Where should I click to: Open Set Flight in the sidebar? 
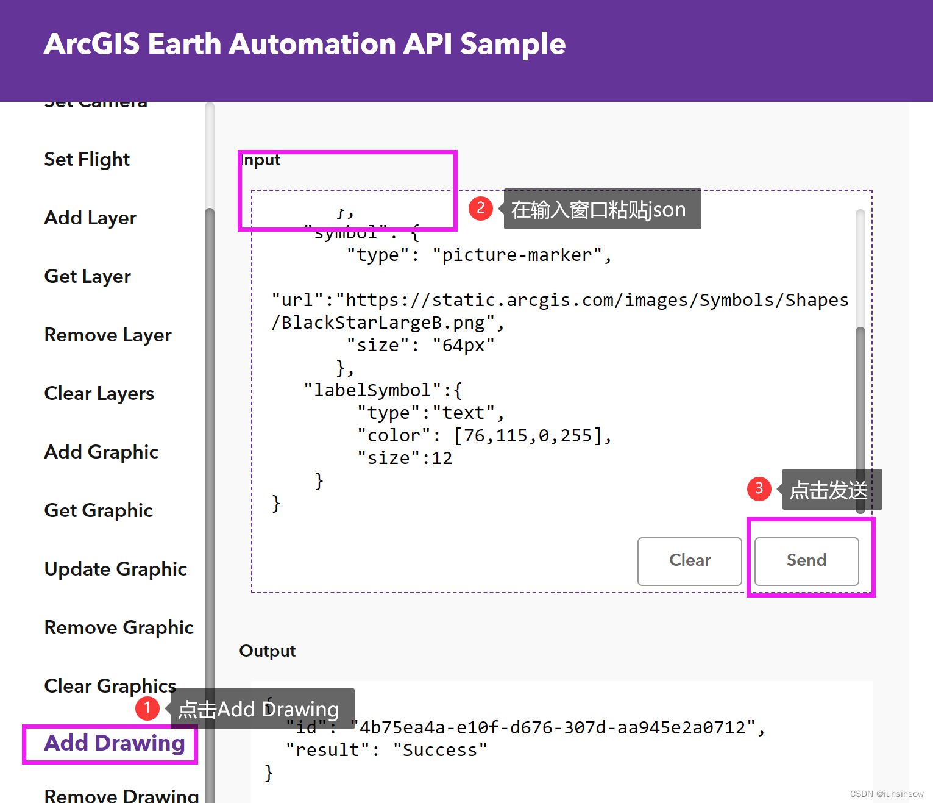(x=87, y=159)
